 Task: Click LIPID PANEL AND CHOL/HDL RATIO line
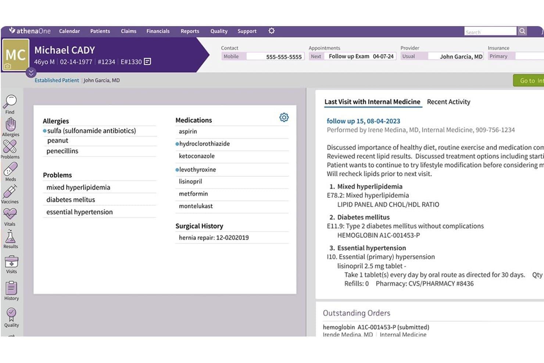pyautogui.click(x=388, y=204)
